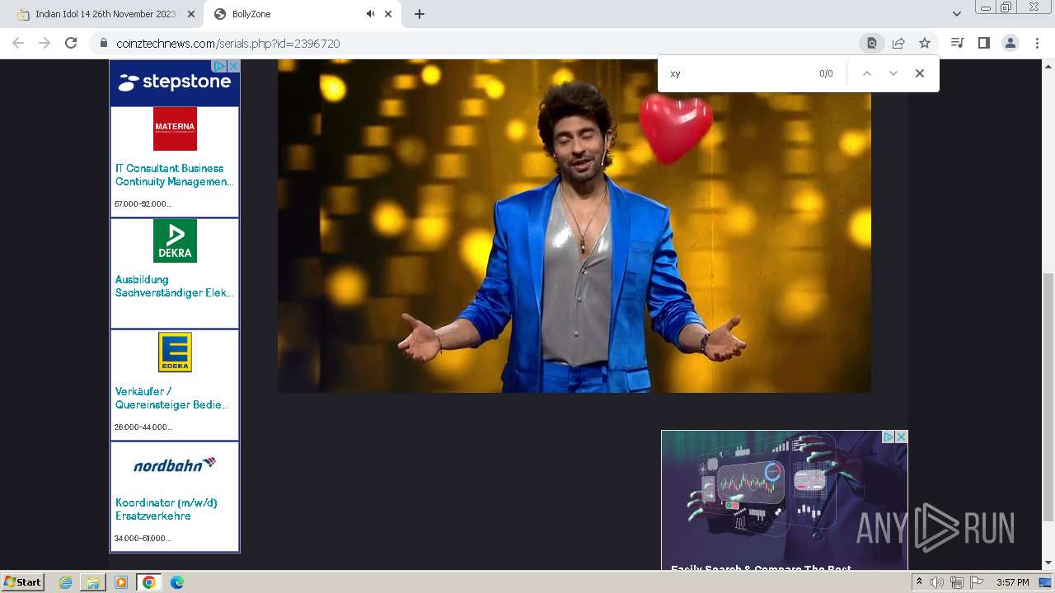1055x593 pixels.
Task: Open the find-in-page search icon
Action: click(x=871, y=43)
